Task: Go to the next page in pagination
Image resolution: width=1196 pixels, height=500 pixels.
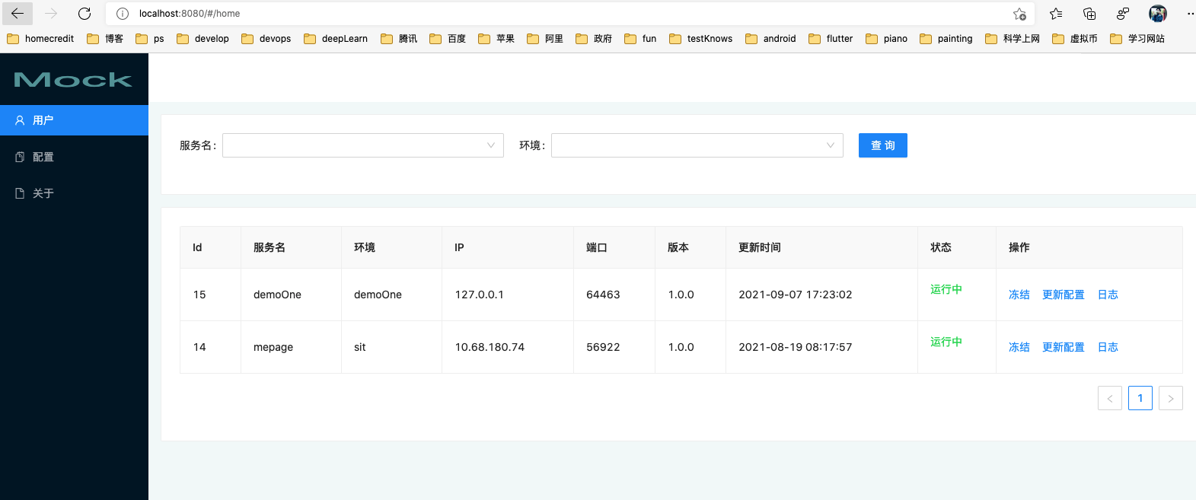Action: tap(1170, 398)
